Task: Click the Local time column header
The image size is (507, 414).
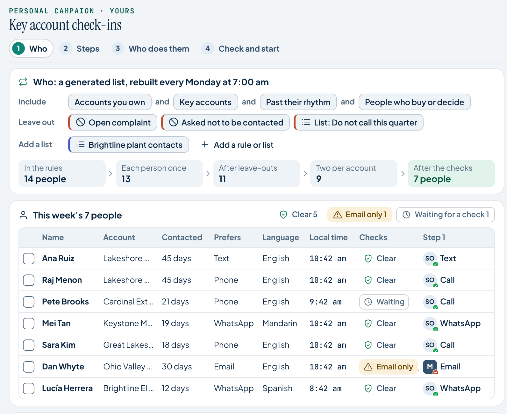Action: point(328,238)
